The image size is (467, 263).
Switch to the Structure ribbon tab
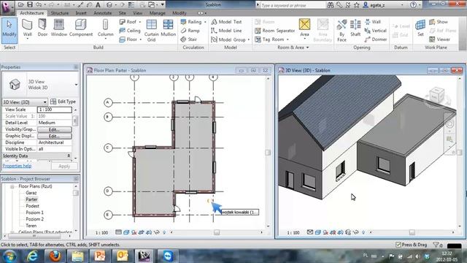(x=60, y=13)
